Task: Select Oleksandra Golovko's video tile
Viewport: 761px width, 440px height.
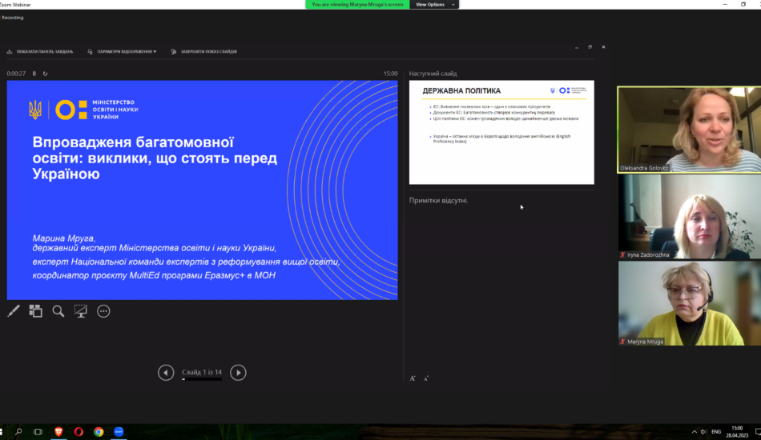Action: tap(688, 130)
